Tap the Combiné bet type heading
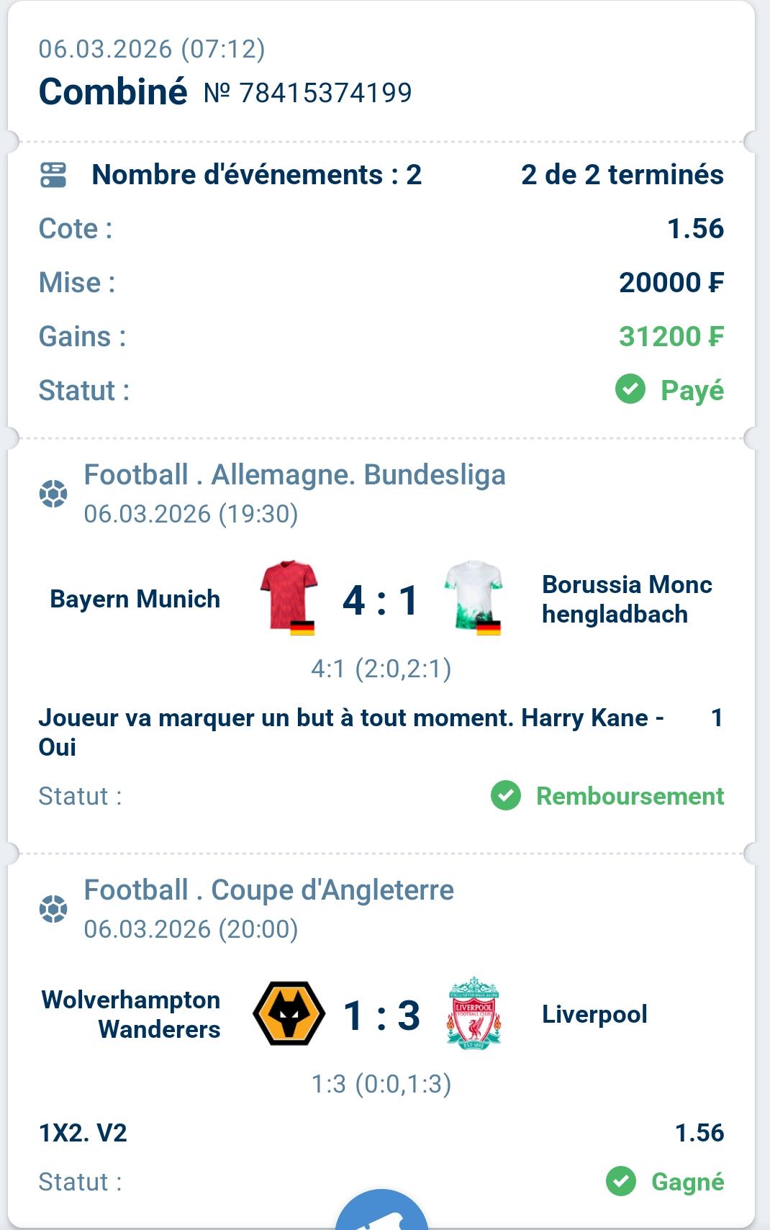Viewport: 770px width, 1230px height. pos(113,92)
